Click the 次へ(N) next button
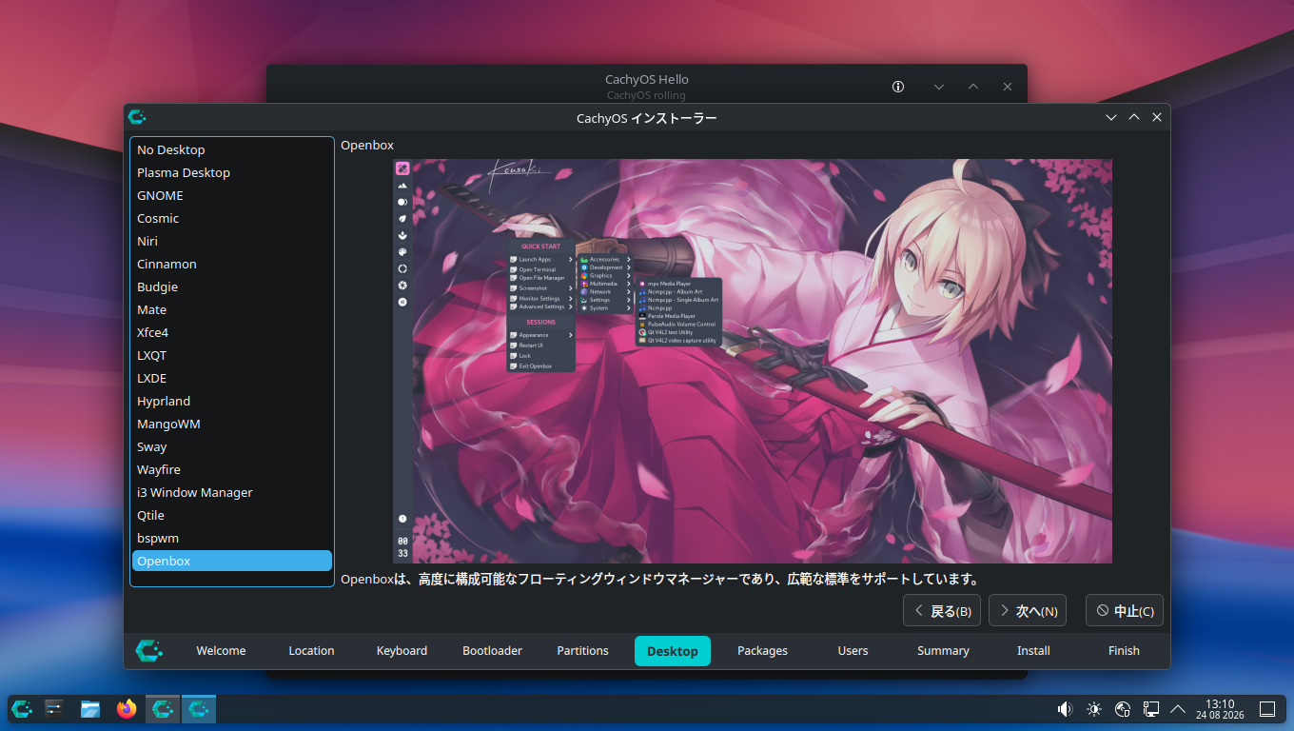 (1028, 611)
